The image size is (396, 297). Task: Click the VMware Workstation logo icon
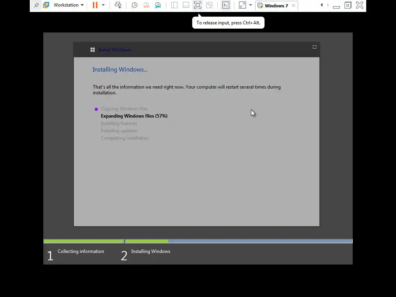(x=46, y=5)
